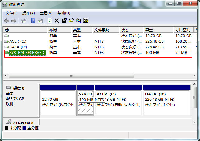The width and height of the screenshot is (200, 141).
Task: Sort by the 容量 column header
Action: pyautogui.click(x=149, y=30)
